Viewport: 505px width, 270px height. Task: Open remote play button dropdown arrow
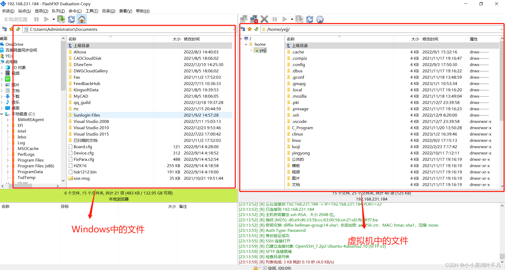click(292, 19)
